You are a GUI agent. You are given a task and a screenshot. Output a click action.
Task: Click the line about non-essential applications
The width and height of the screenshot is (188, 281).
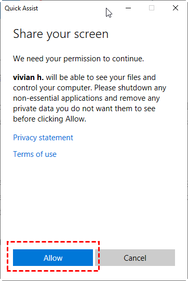86,98
